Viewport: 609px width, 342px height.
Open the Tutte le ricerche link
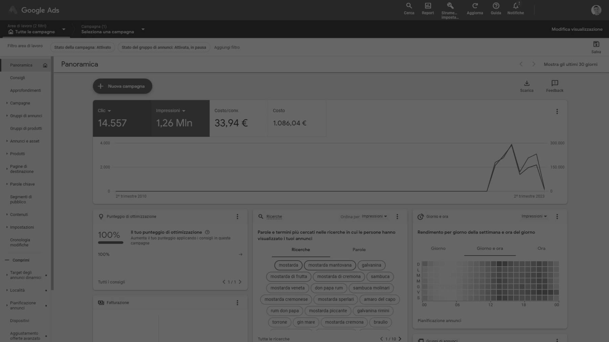(273, 339)
